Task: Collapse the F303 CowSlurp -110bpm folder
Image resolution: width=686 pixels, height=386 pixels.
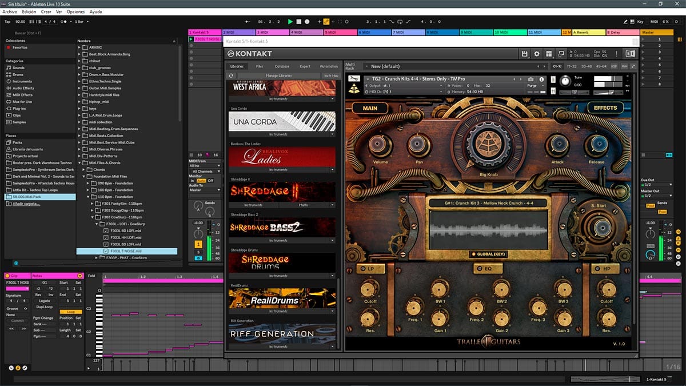Action: click(x=92, y=217)
